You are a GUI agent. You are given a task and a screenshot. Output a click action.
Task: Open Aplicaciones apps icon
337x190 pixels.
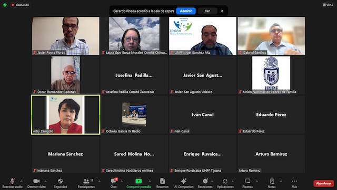tap(225, 181)
